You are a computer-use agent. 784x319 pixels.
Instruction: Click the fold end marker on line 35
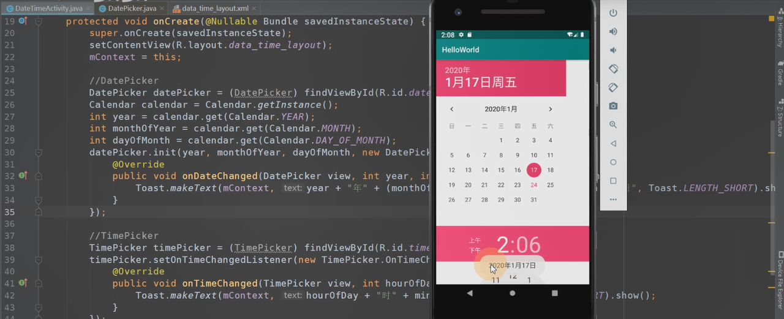click(39, 212)
